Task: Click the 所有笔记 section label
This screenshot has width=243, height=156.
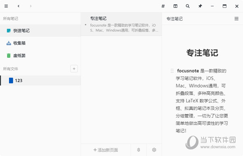Action: [x=11, y=19]
